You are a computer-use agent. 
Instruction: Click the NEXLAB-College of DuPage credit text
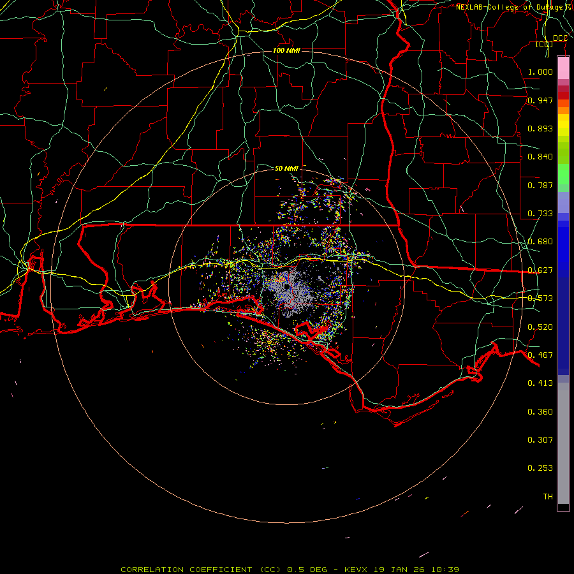click(513, 7)
